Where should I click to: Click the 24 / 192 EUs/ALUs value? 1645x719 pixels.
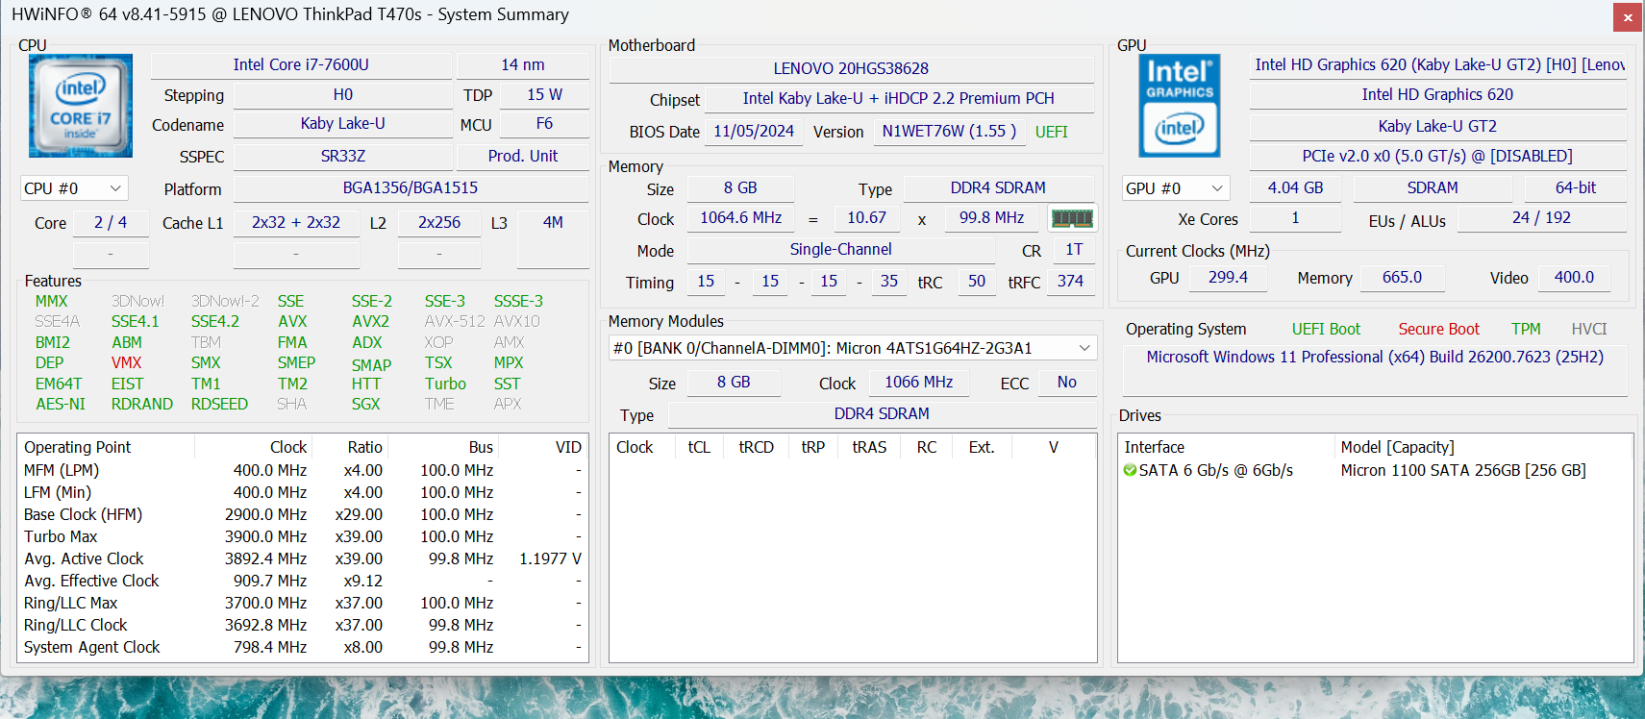click(1542, 218)
